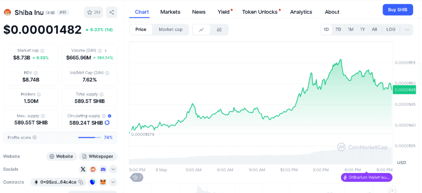
Task: Switch to the Analytics tab
Action: point(301,12)
